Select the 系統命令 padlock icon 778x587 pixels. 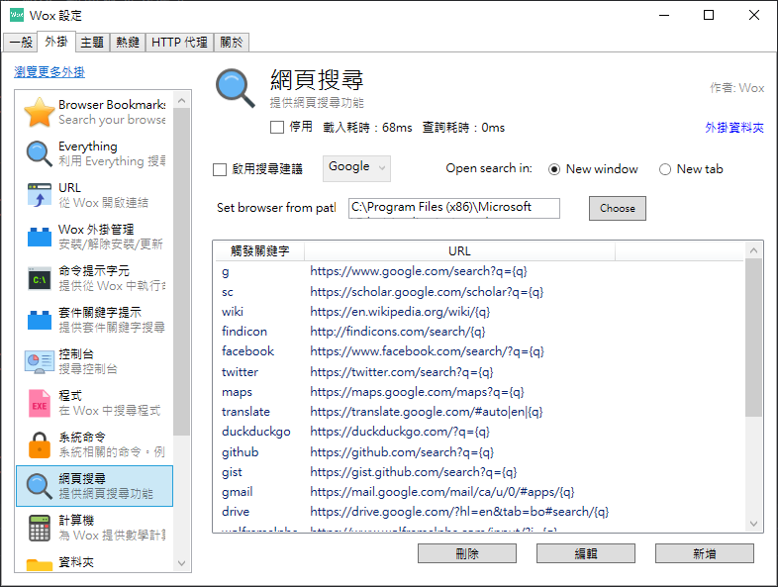tap(40, 445)
